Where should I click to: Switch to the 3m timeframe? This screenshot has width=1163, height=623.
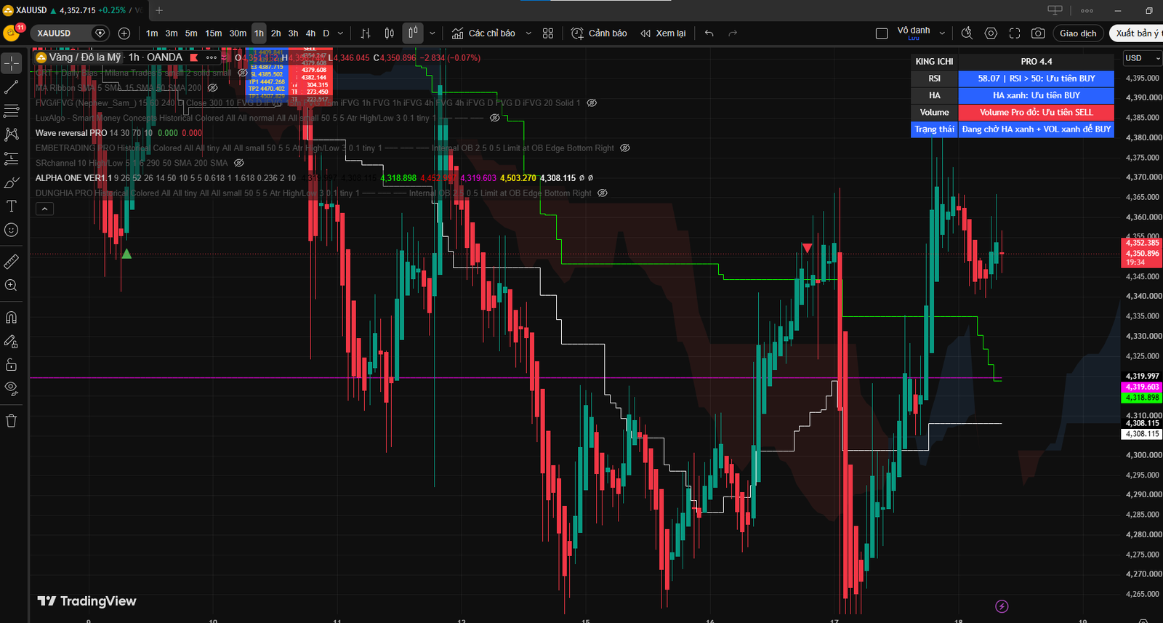point(172,33)
